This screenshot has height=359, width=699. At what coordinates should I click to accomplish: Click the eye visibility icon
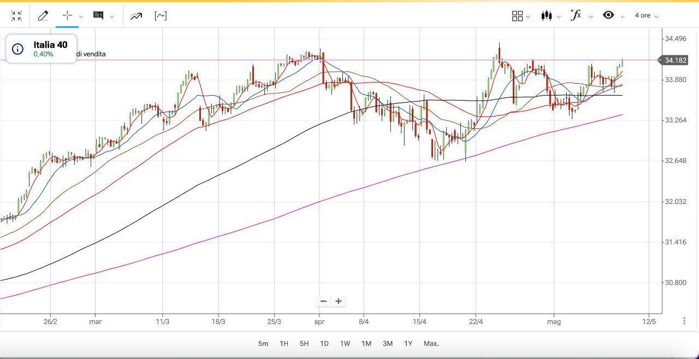tap(608, 15)
